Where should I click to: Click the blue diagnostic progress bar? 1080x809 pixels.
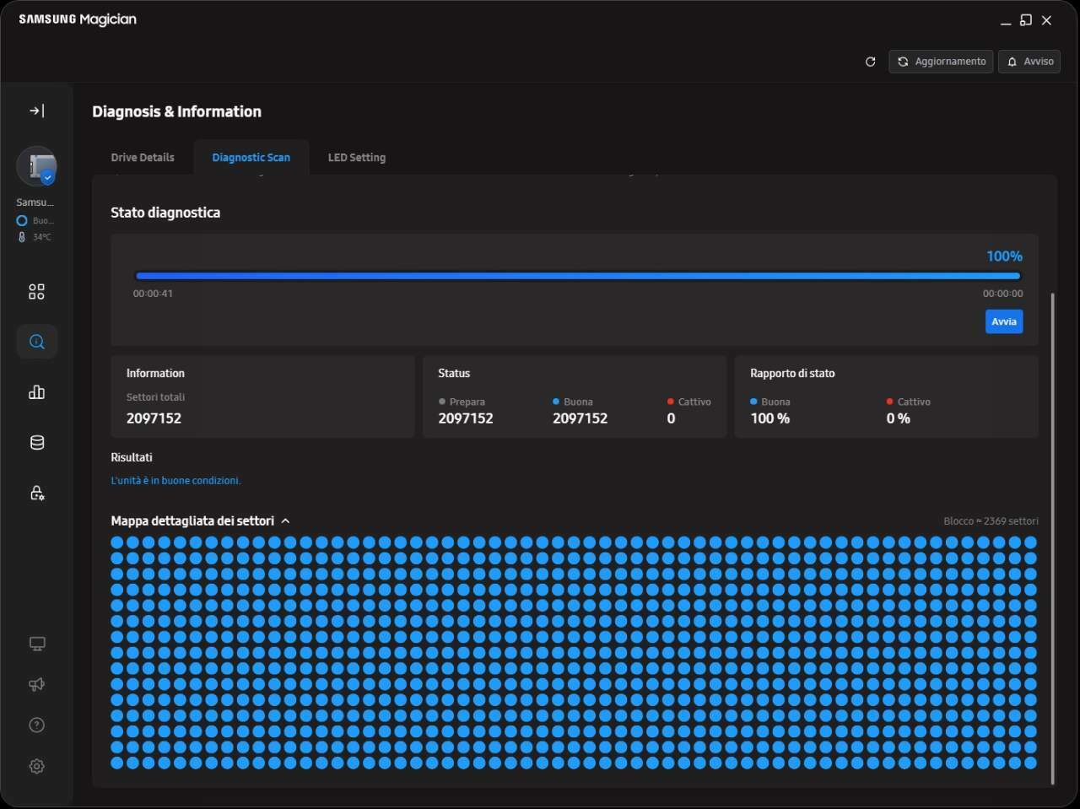coord(578,276)
